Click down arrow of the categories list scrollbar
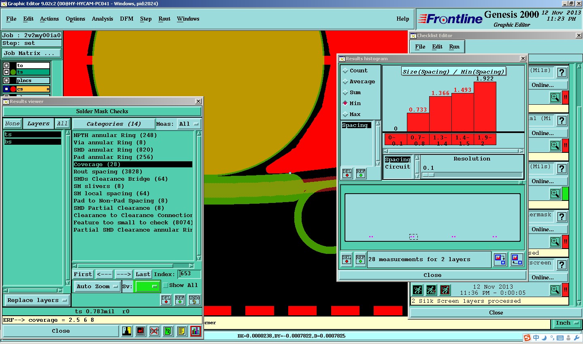The width and height of the screenshot is (583, 344). (199, 258)
